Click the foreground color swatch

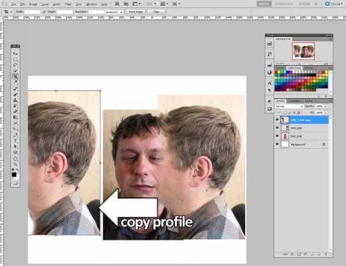point(14,175)
